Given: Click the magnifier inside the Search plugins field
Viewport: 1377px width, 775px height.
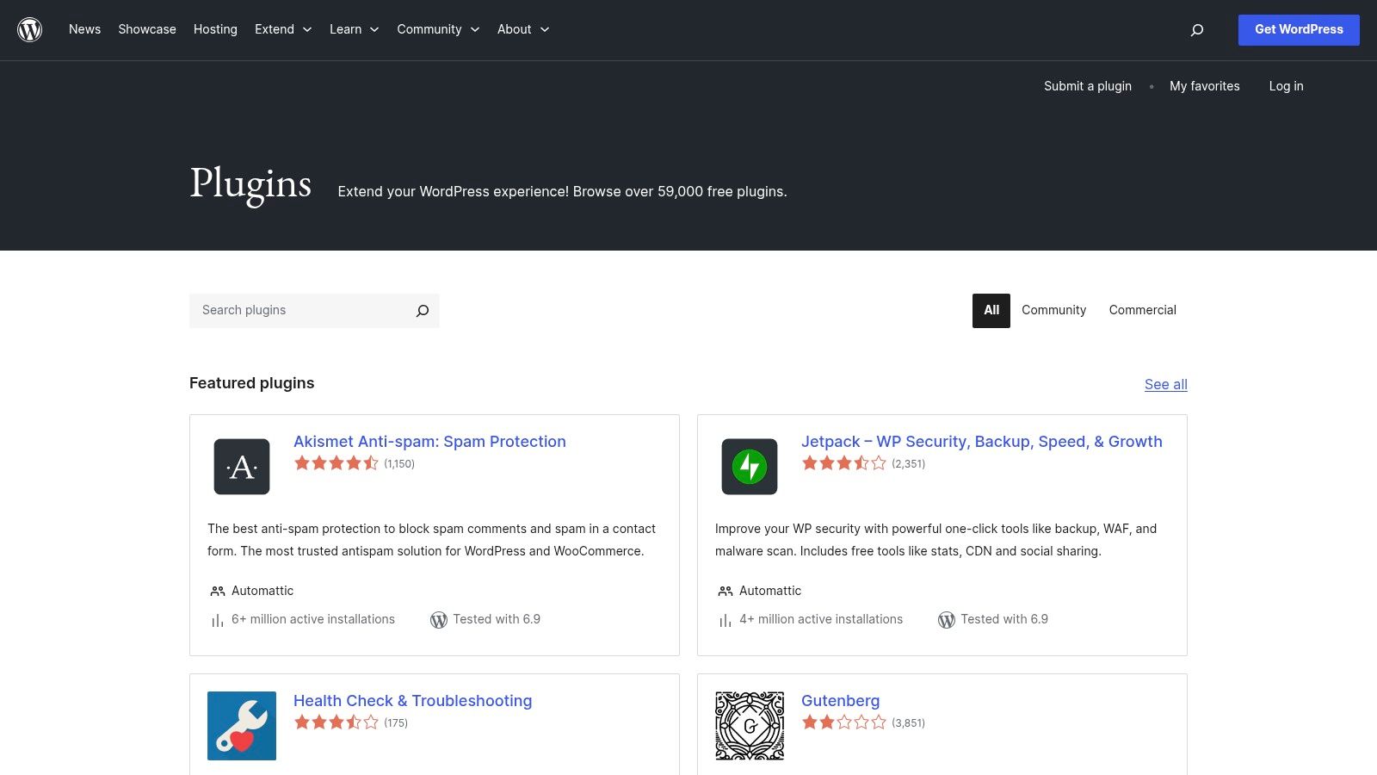Looking at the screenshot, I should coord(422,310).
